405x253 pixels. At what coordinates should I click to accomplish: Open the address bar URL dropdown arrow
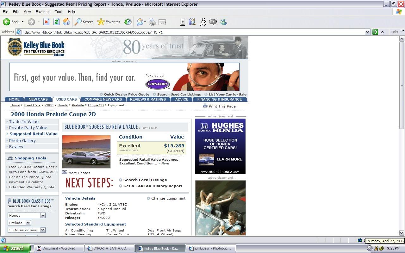click(367, 32)
